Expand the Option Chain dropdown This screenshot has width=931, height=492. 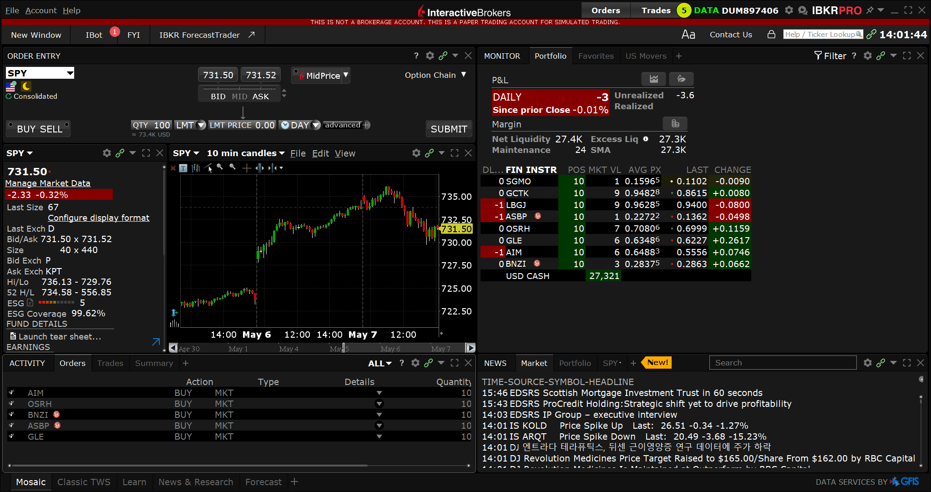point(463,75)
